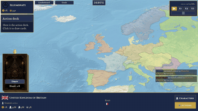Select Denmark on the map
The width and height of the screenshot is (198, 111).
coord(131,40)
